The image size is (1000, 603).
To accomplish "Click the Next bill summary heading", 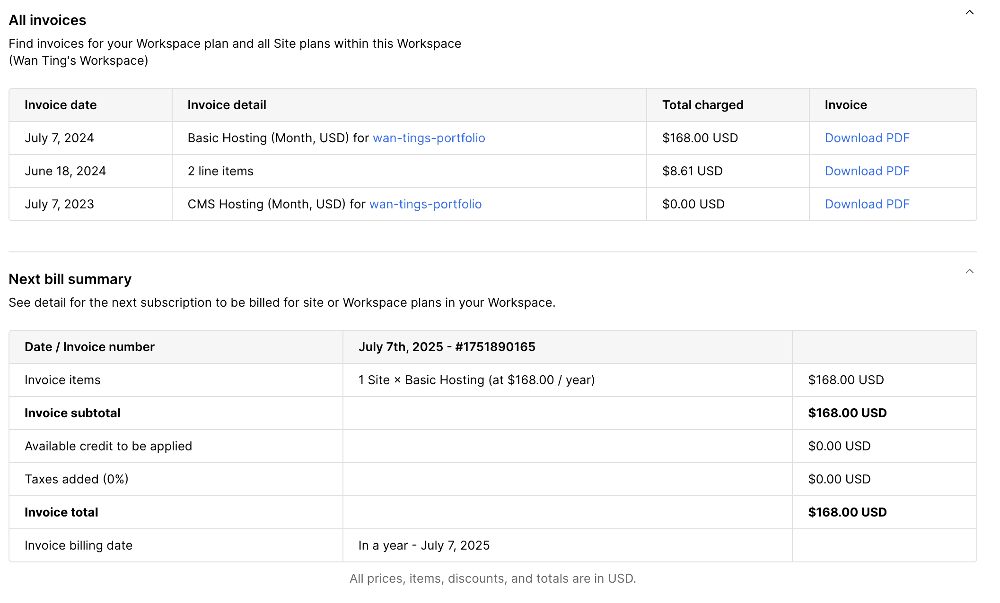I will coord(70,279).
